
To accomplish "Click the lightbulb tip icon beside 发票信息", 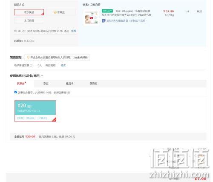I will [28, 57].
